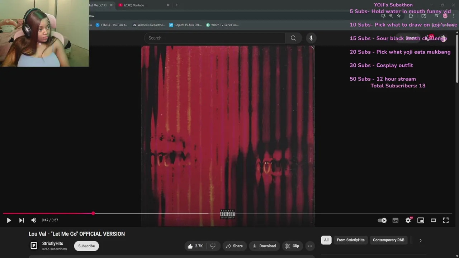Like the video via the thumbs-up 2.7K

pyautogui.click(x=195, y=246)
